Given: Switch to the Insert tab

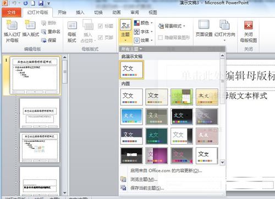Looking at the screenshot, I should [80, 13].
